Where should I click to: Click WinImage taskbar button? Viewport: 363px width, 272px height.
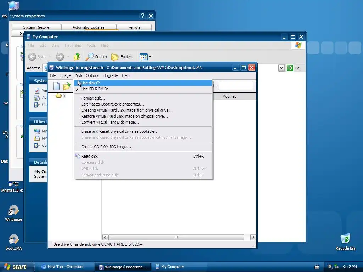point(123,267)
